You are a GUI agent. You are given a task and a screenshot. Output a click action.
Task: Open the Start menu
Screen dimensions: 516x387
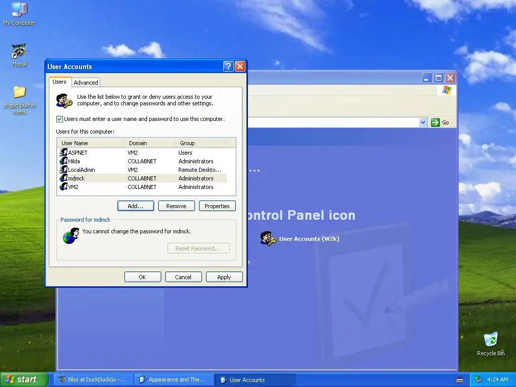(x=23, y=379)
